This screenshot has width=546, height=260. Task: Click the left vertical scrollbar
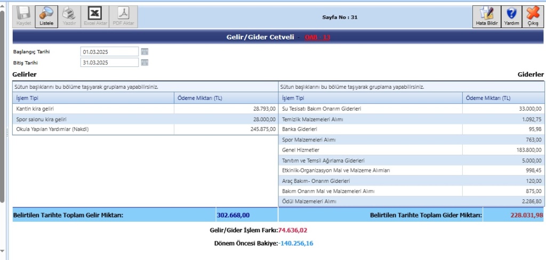pos(2,106)
